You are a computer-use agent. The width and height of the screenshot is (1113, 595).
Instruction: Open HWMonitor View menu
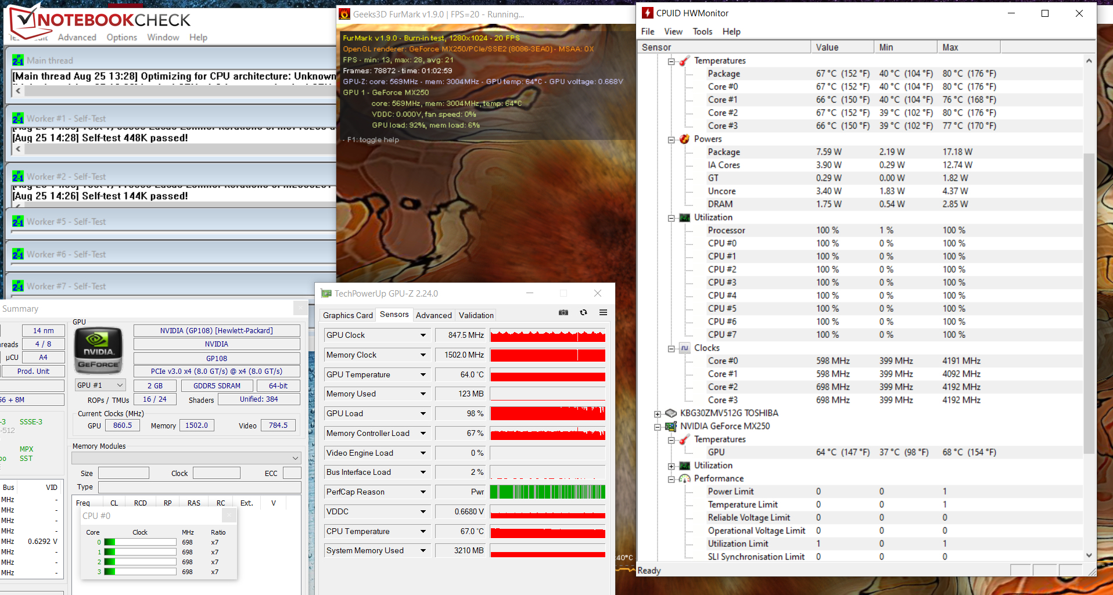[x=673, y=31]
